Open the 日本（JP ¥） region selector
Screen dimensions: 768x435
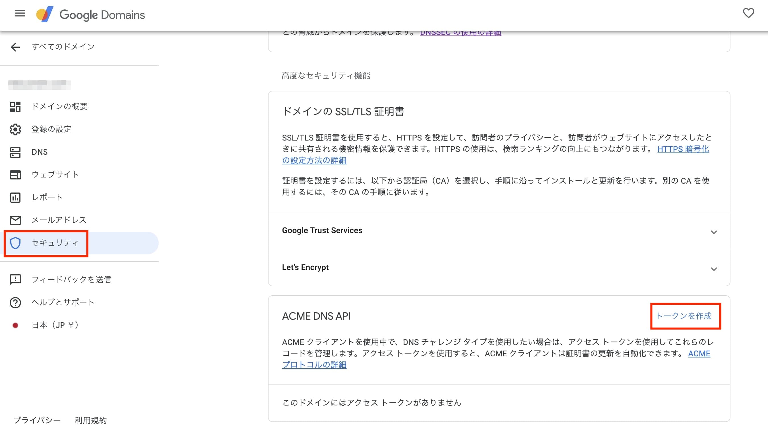(x=55, y=325)
